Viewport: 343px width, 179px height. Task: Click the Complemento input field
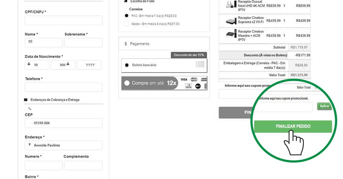tap(83, 165)
